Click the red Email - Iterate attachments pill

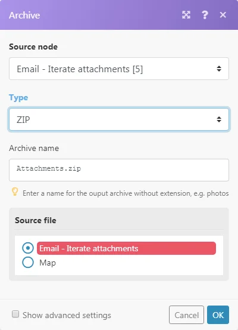[126, 248]
